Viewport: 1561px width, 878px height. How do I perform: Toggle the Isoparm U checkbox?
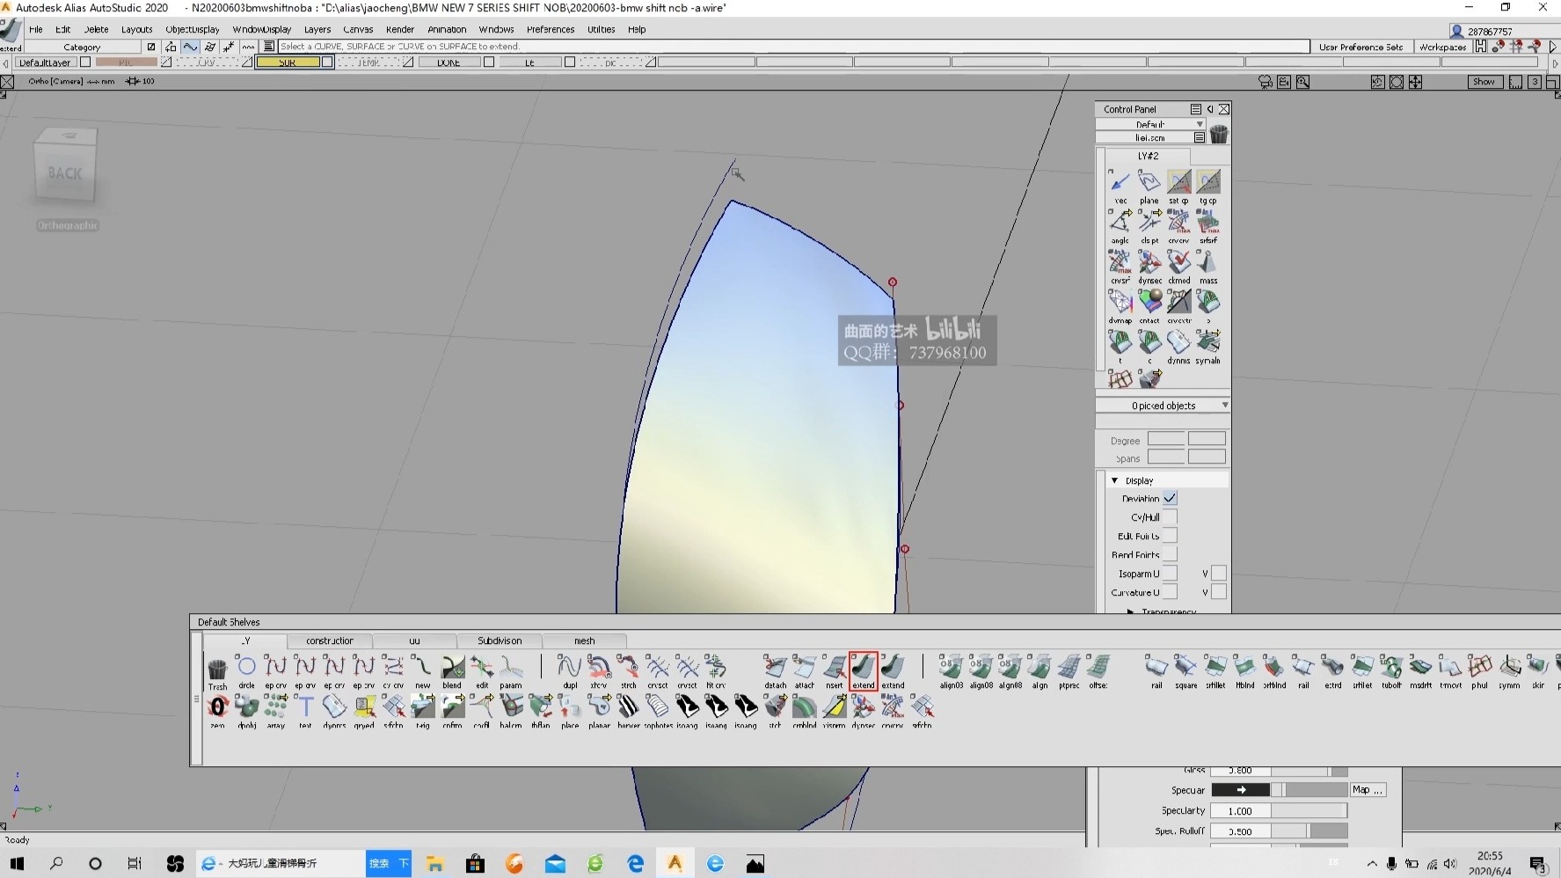pyautogui.click(x=1170, y=574)
